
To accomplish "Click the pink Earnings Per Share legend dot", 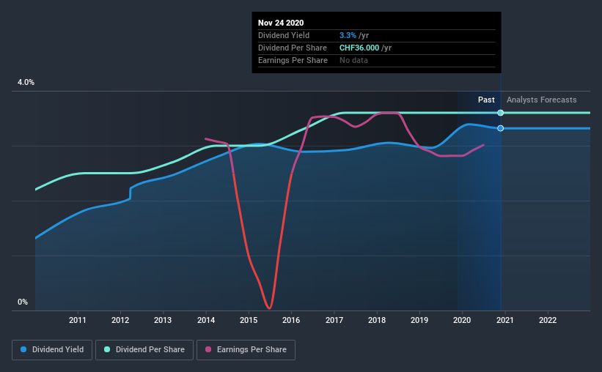I will click(208, 349).
